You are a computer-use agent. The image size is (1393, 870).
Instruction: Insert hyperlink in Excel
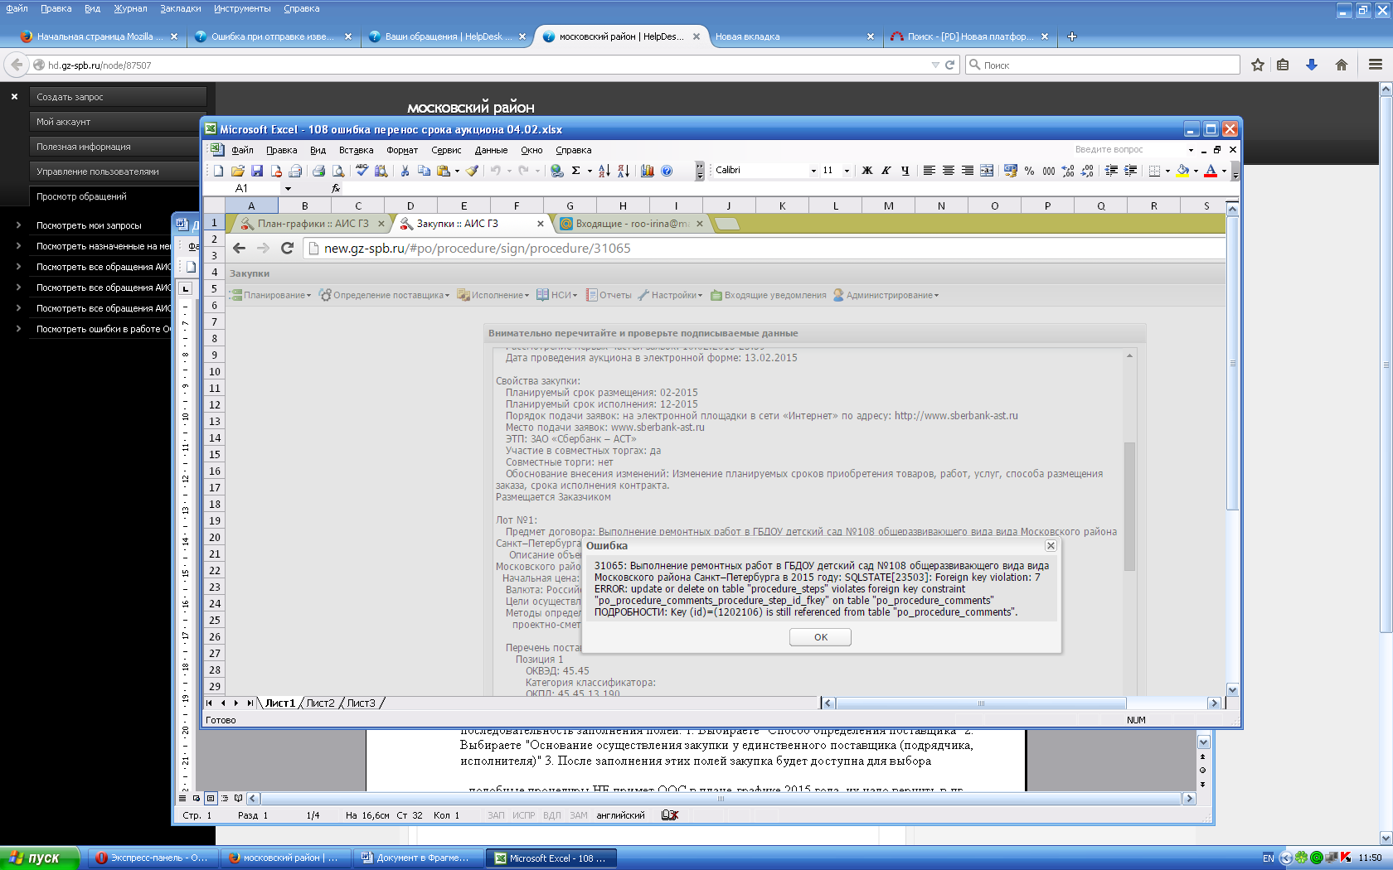pyautogui.click(x=557, y=171)
